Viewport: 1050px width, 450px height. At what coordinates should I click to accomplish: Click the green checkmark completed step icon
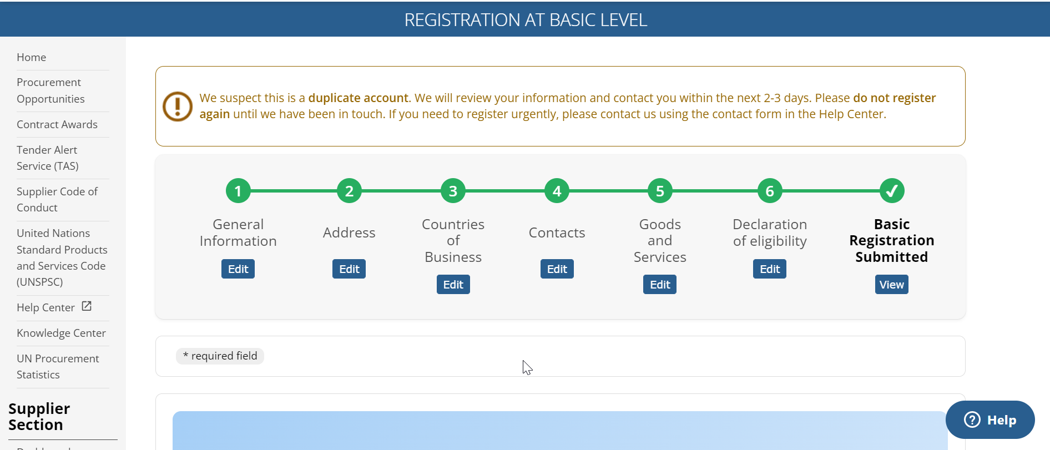pos(892,191)
